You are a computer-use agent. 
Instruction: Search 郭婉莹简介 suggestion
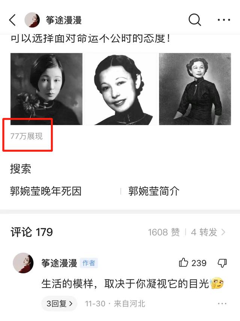click(154, 191)
